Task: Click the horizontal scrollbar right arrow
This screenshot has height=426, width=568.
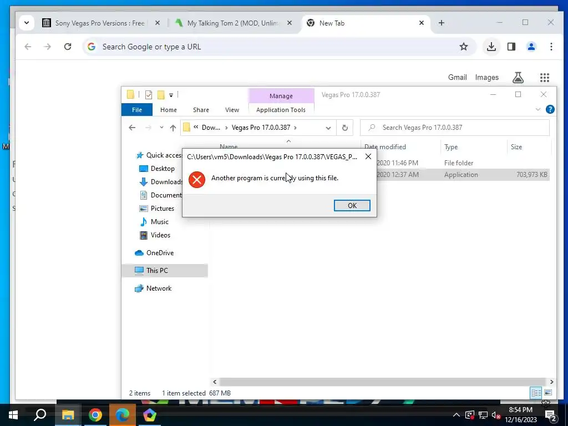Action: 551,382
